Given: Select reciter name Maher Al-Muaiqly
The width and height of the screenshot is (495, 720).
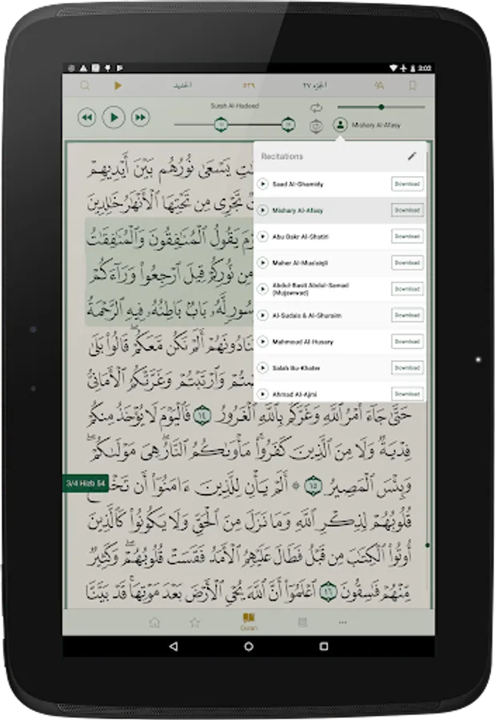Looking at the screenshot, I should coord(300,263).
